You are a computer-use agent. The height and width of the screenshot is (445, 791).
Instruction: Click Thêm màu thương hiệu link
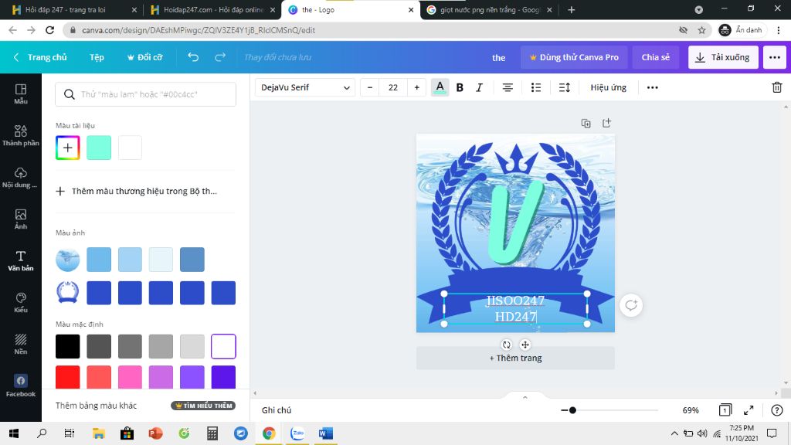[x=136, y=192]
